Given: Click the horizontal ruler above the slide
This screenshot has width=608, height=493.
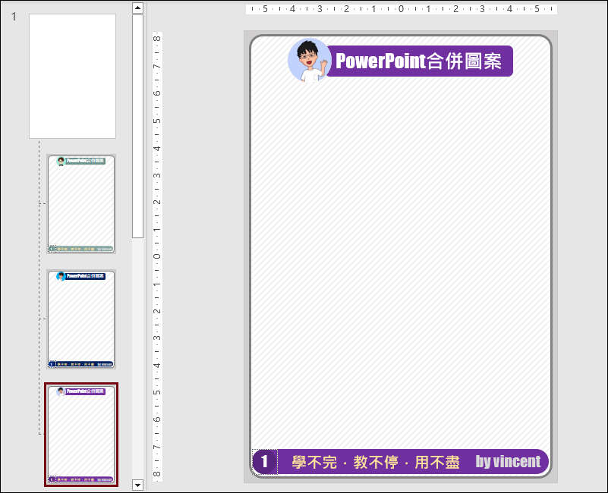Looking at the screenshot, I should 402,9.
